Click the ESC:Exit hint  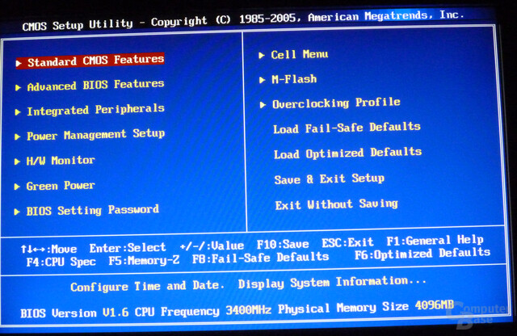click(x=348, y=242)
